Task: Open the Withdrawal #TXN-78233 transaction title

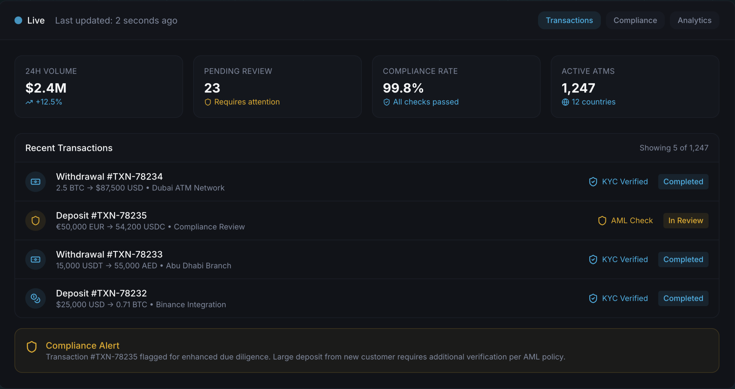Action: pos(109,254)
